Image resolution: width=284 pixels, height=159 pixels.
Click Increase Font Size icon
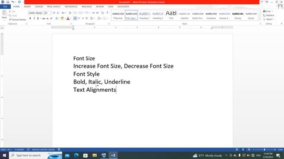(x=54, y=13)
